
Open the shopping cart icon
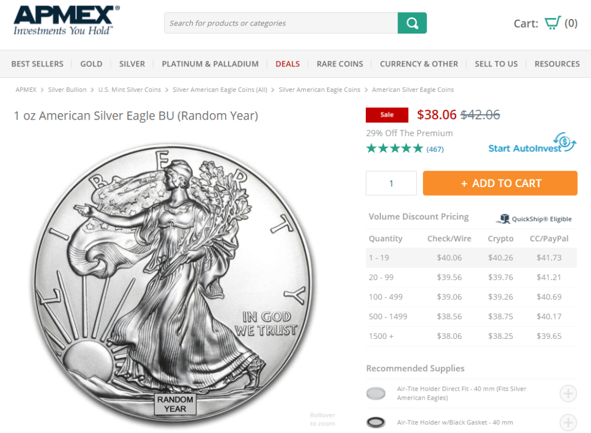pos(552,23)
